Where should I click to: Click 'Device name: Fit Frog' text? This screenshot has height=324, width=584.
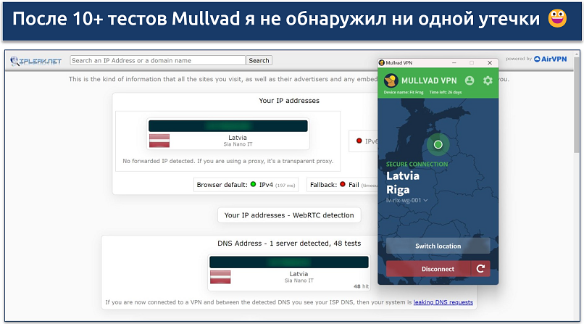pos(404,92)
